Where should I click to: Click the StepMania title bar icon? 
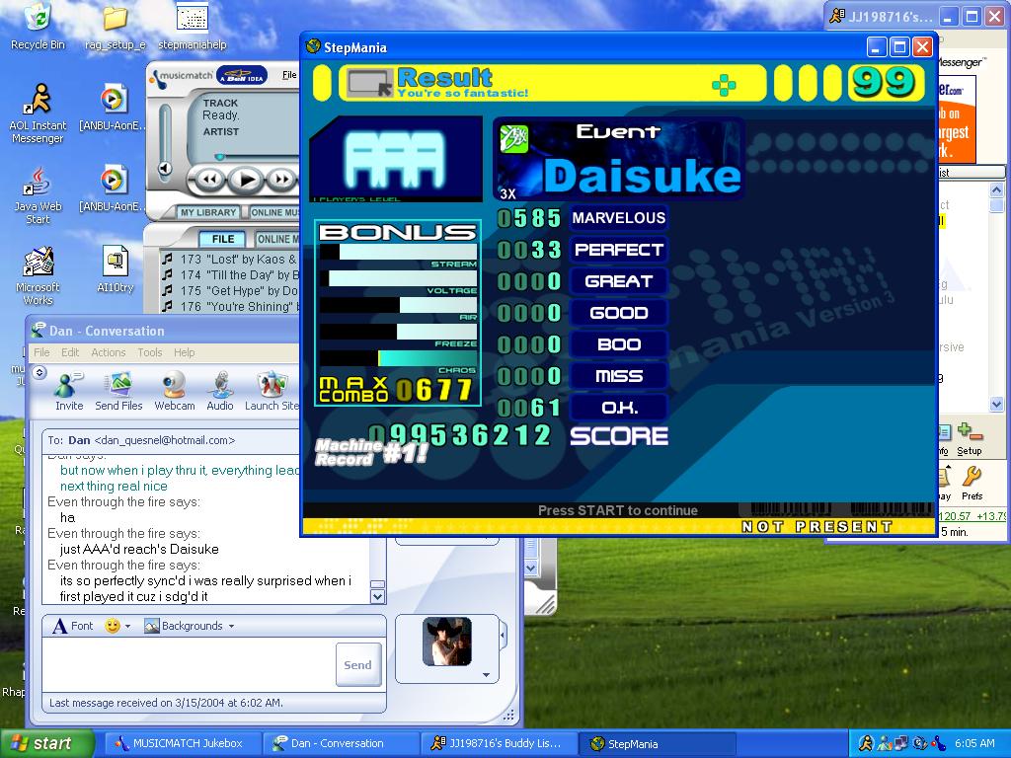pos(313,46)
